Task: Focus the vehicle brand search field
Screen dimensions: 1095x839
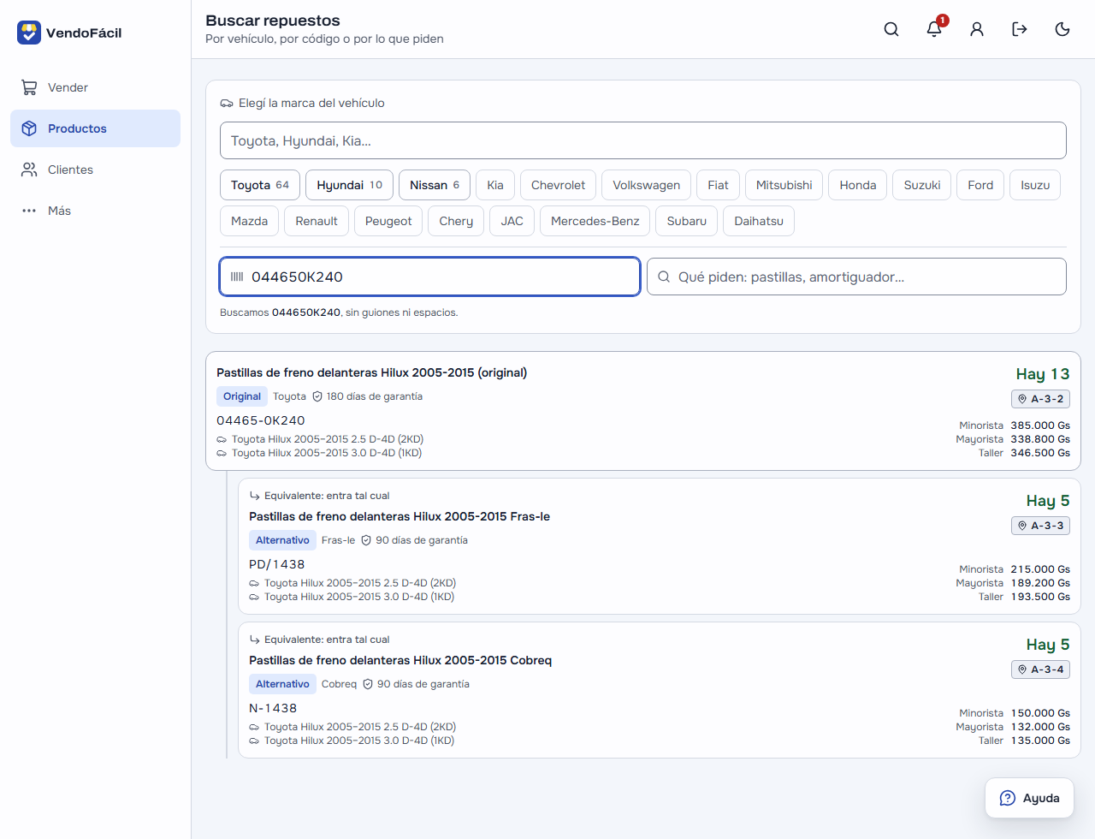Action: (643, 140)
